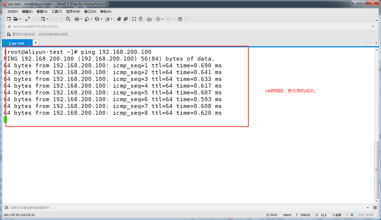
Task: Click the New Session icon in toolbar
Action: click(x=9, y=19)
